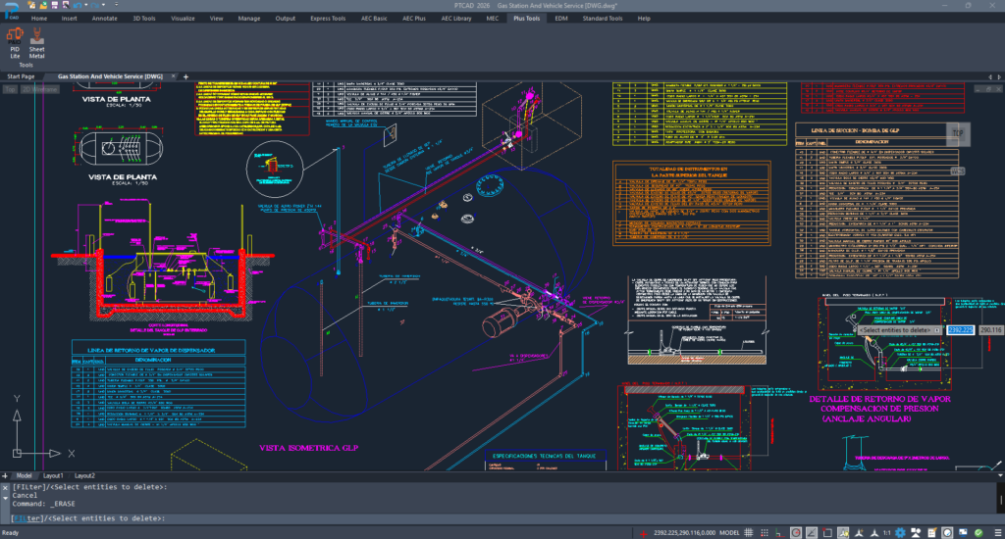
Task: Click the FILter option in command line
Action: pyautogui.click(x=26, y=518)
